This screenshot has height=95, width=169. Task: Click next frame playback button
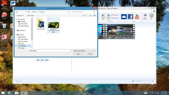click(x=47, y=60)
